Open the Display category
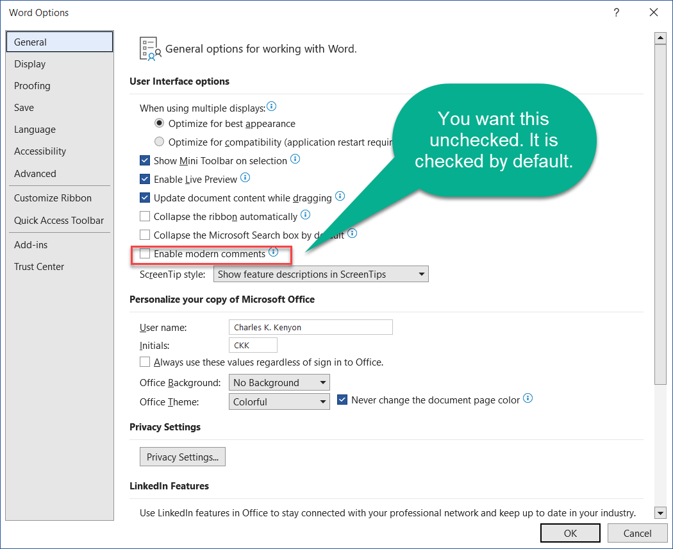 coord(60,64)
